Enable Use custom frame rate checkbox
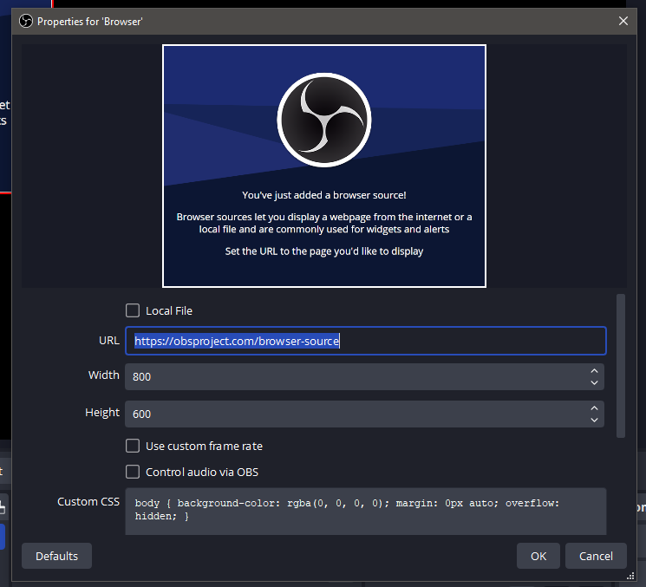646x587 pixels. click(133, 446)
